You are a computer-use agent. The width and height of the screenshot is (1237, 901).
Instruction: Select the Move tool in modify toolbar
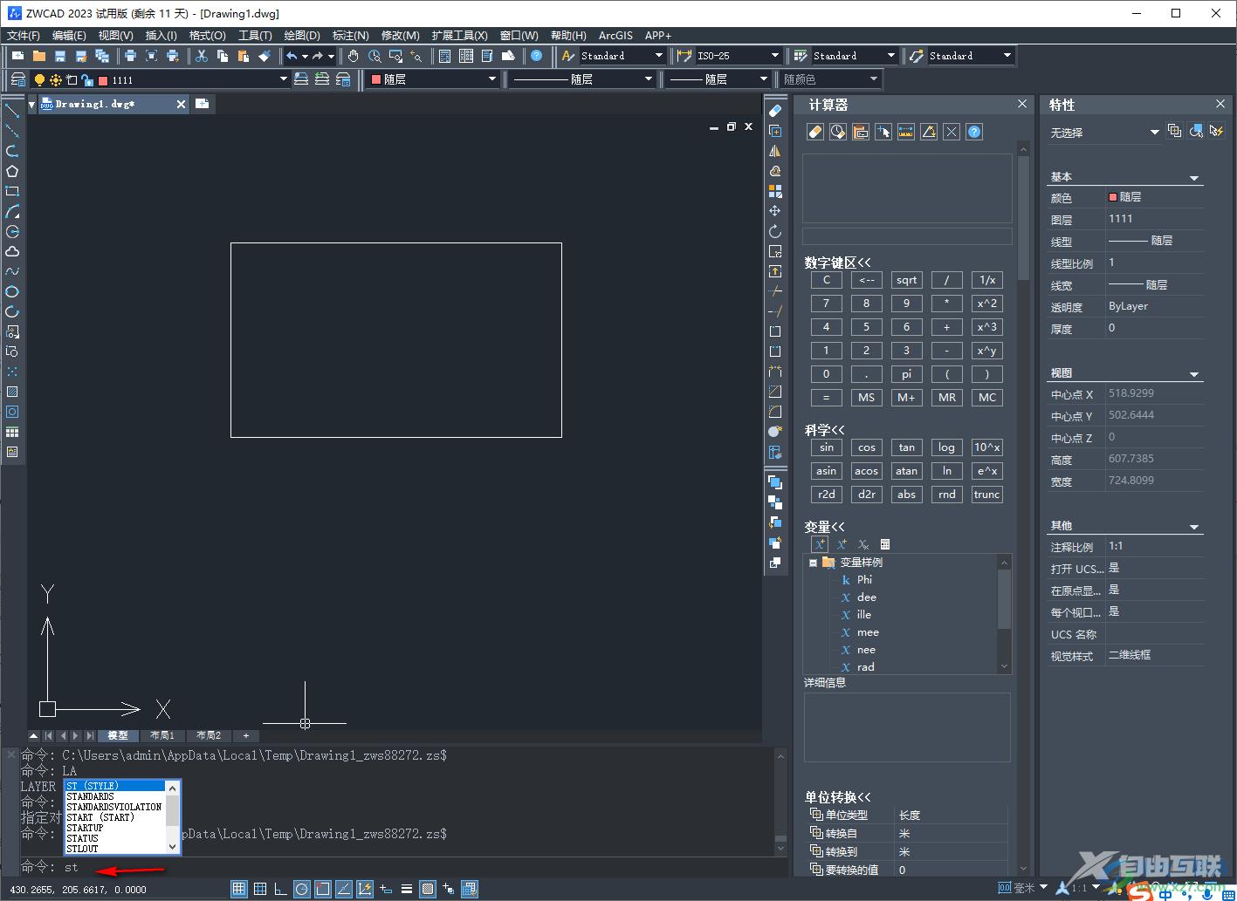pyautogui.click(x=775, y=211)
